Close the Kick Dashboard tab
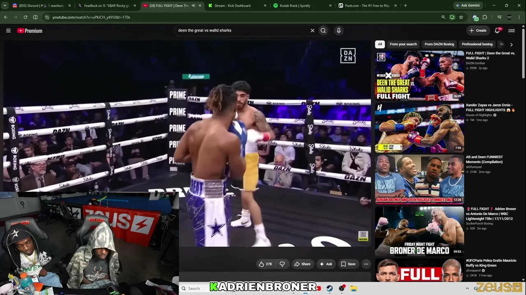 [265, 6]
